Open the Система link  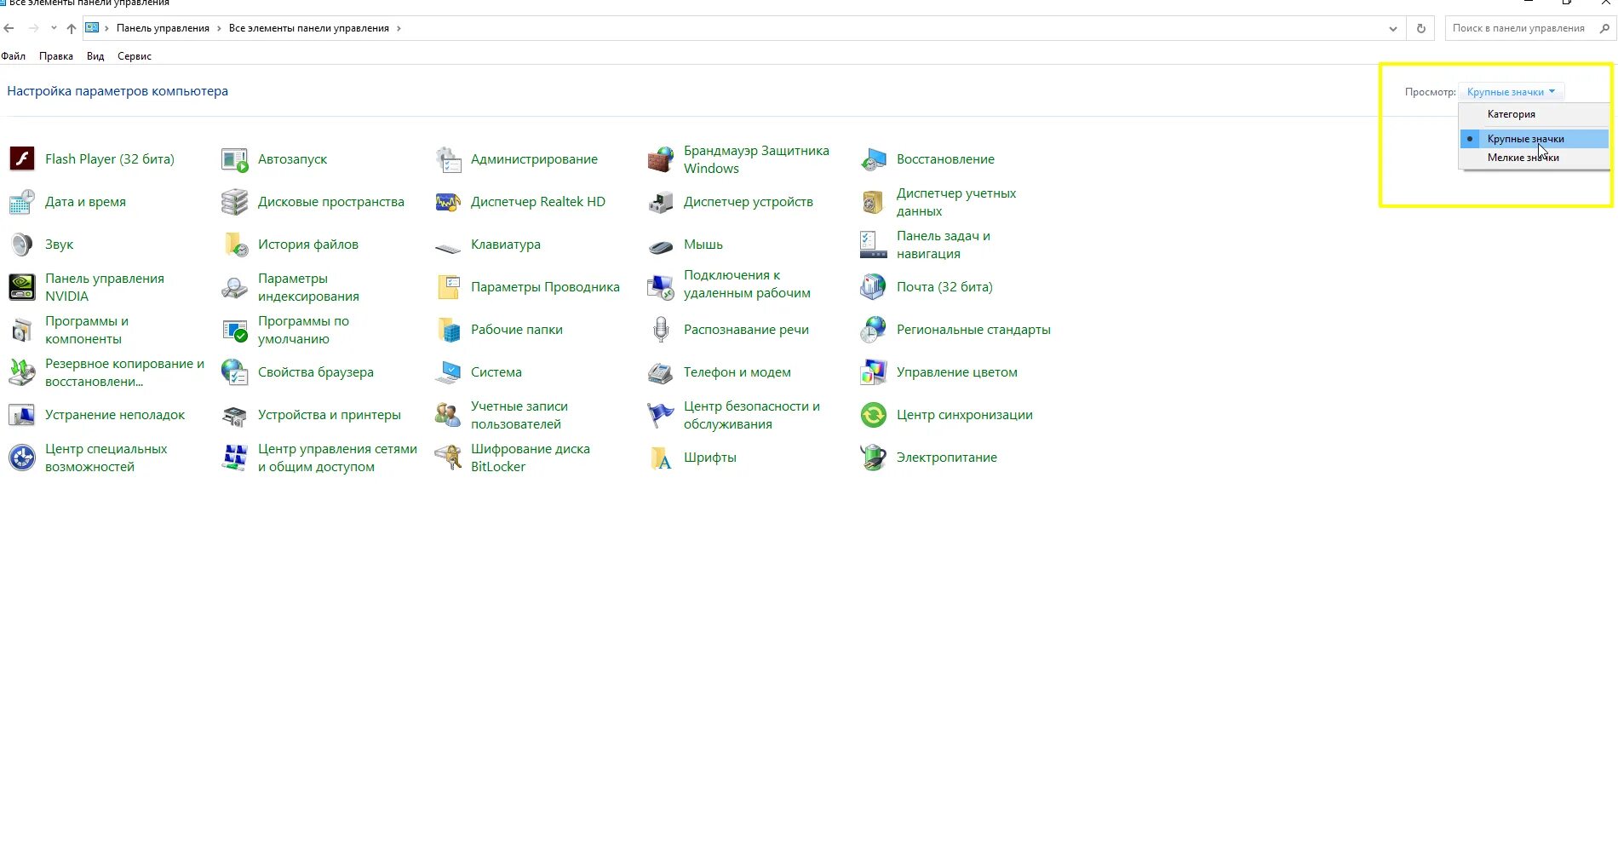496,372
